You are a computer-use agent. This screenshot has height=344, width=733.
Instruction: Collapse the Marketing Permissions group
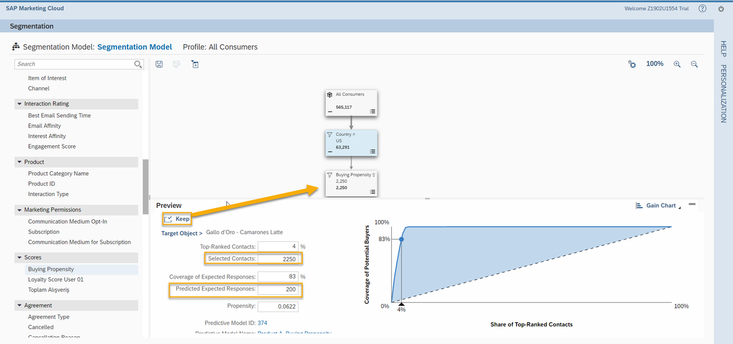[20, 210]
